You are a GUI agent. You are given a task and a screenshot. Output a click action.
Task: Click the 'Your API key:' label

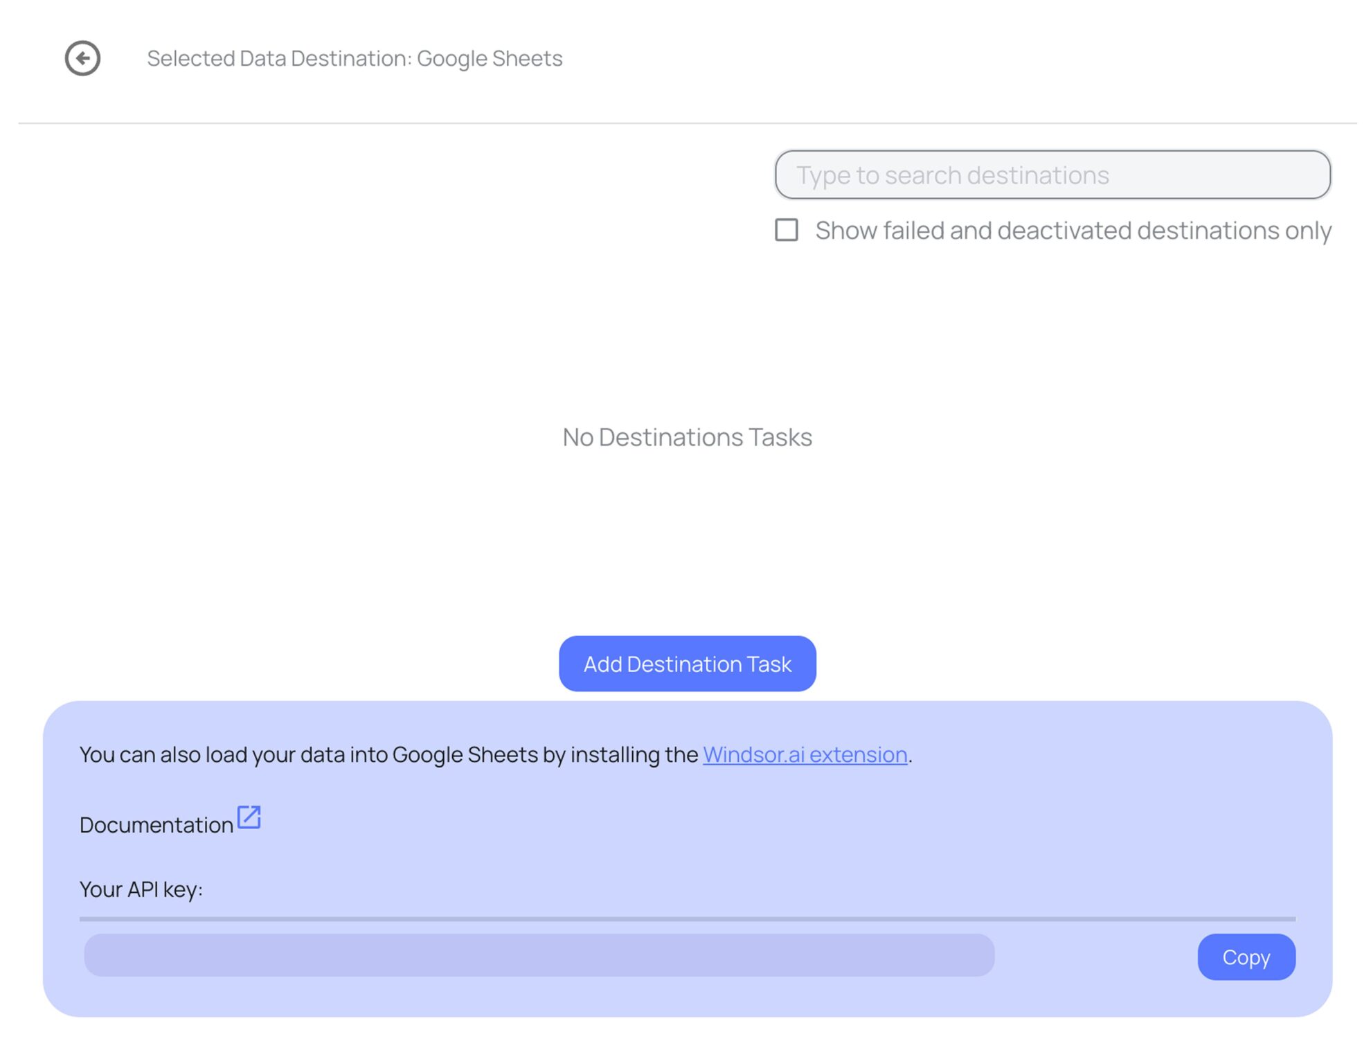click(141, 889)
